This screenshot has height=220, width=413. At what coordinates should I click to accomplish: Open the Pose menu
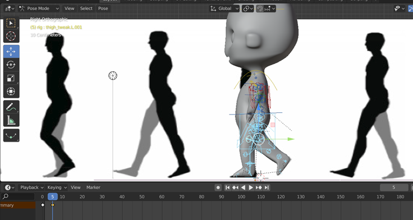point(103,8)
